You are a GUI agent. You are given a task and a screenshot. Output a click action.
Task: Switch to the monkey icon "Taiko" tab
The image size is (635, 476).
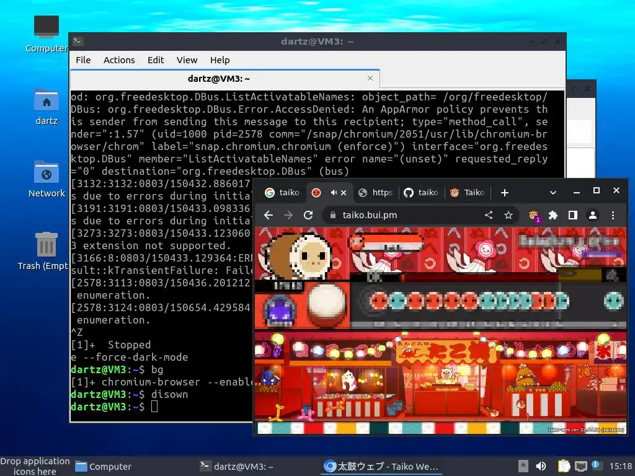468,193
